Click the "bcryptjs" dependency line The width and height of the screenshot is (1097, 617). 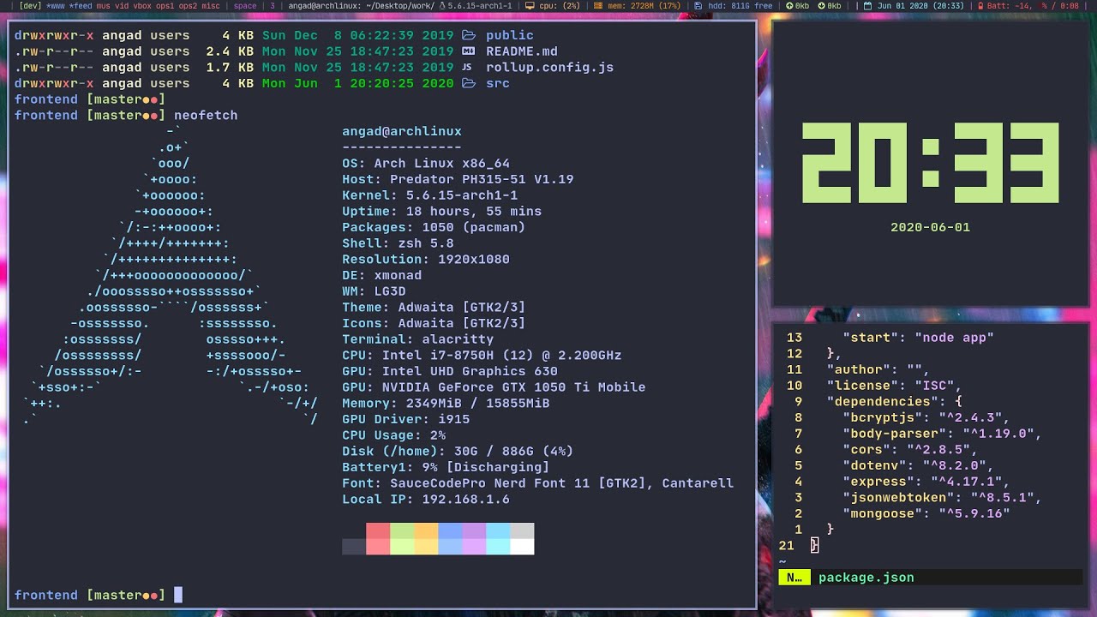pyautogui.click(x=926, y=417)
